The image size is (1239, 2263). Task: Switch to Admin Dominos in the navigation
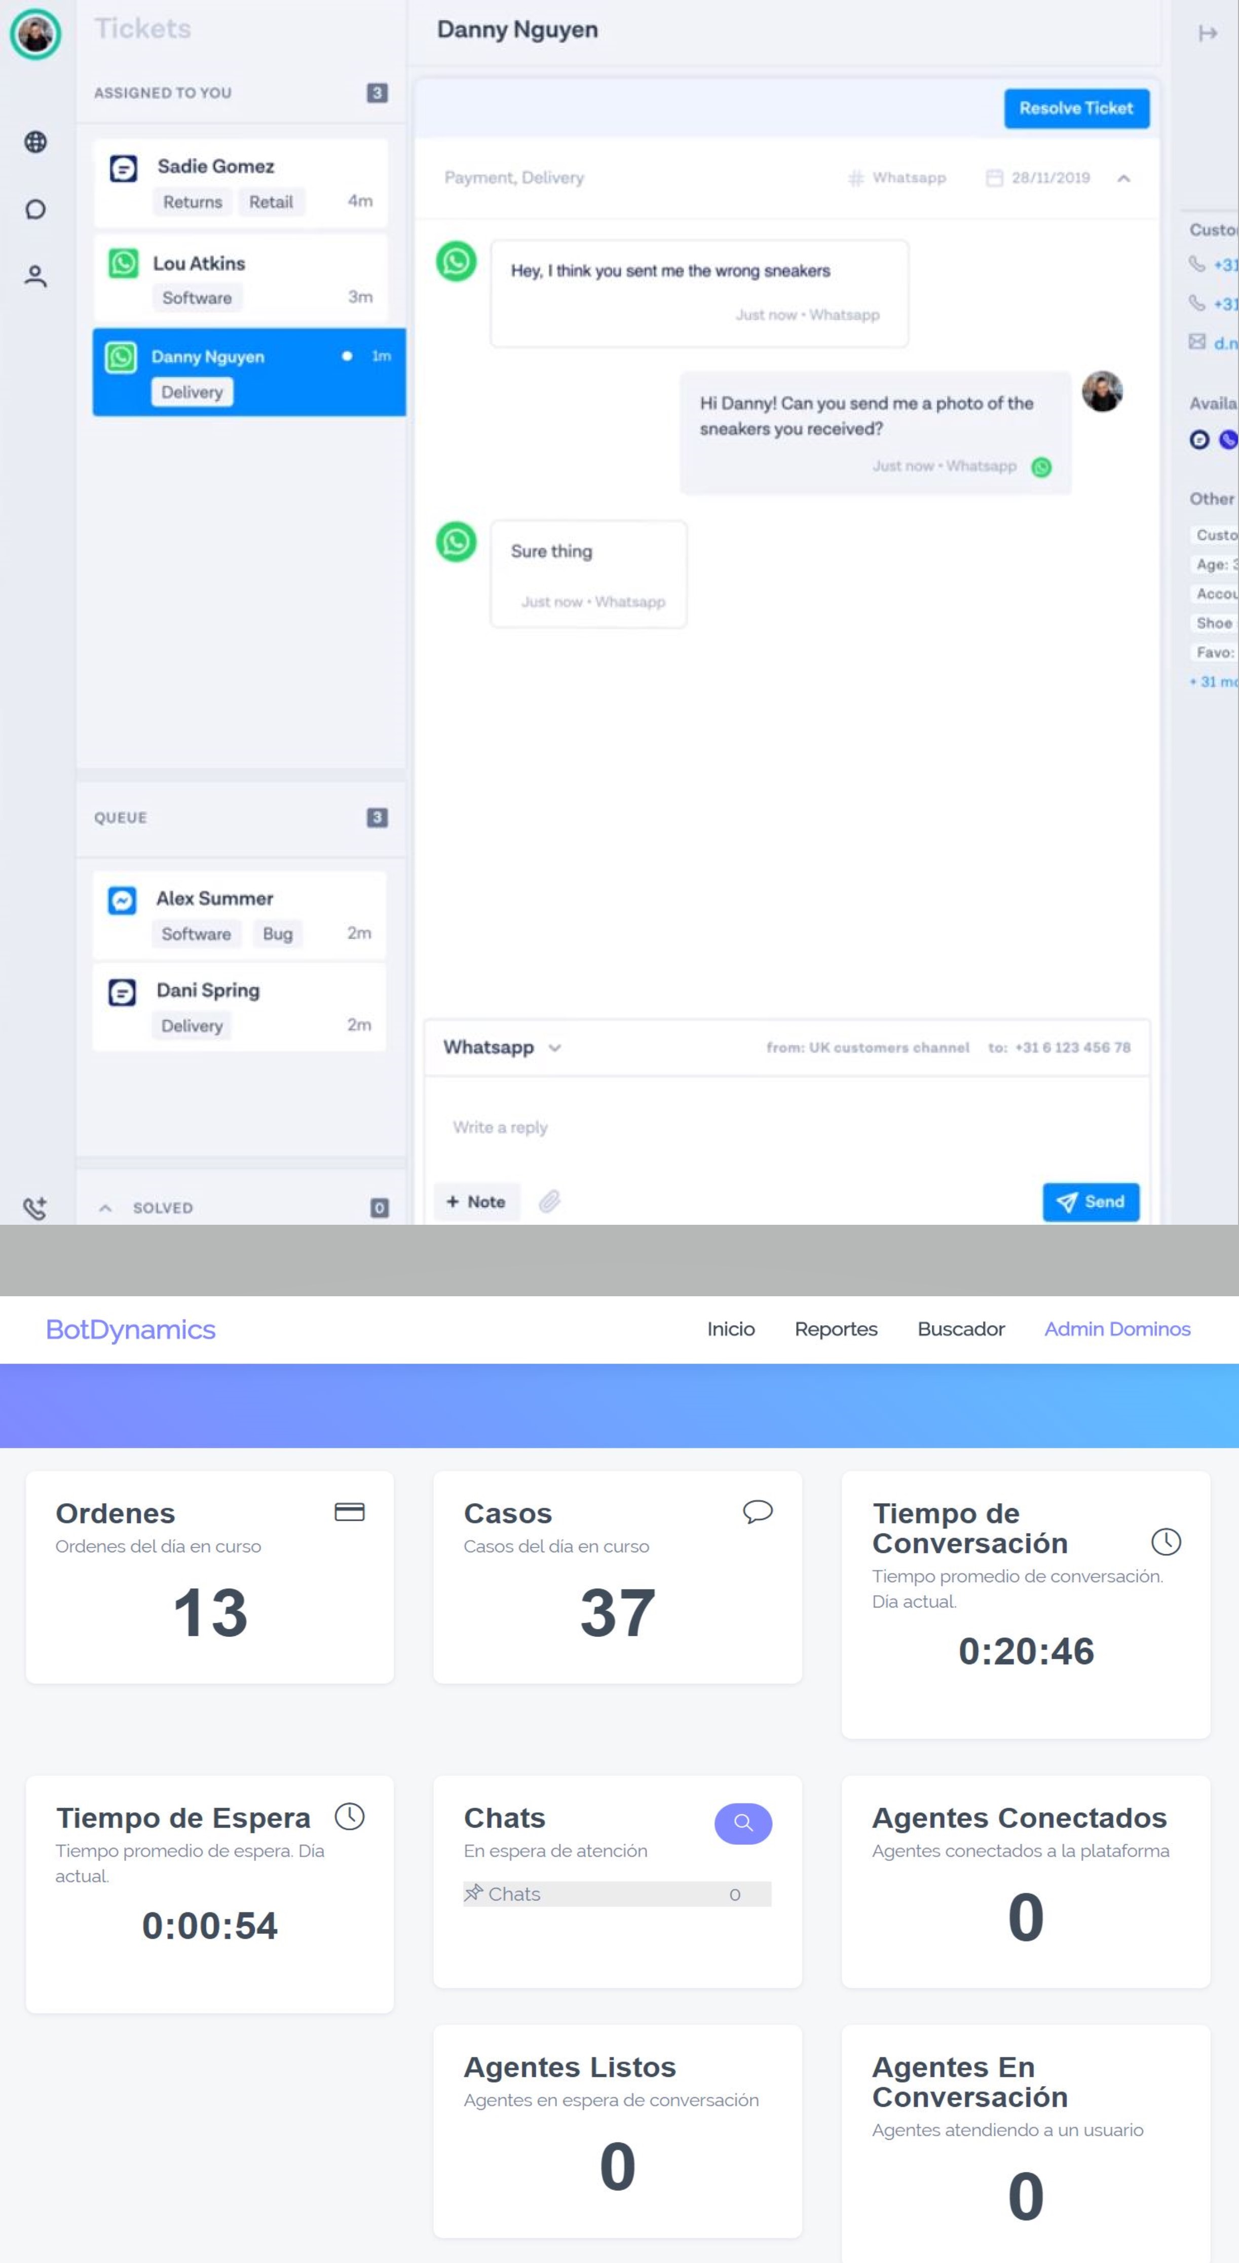pyautogui.click(x=1116, y=1329)
